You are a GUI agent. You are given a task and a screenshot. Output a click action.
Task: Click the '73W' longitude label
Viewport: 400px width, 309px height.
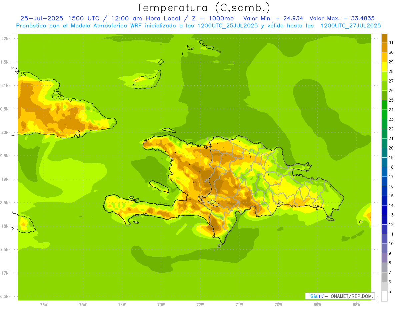[x=161, y=305]
